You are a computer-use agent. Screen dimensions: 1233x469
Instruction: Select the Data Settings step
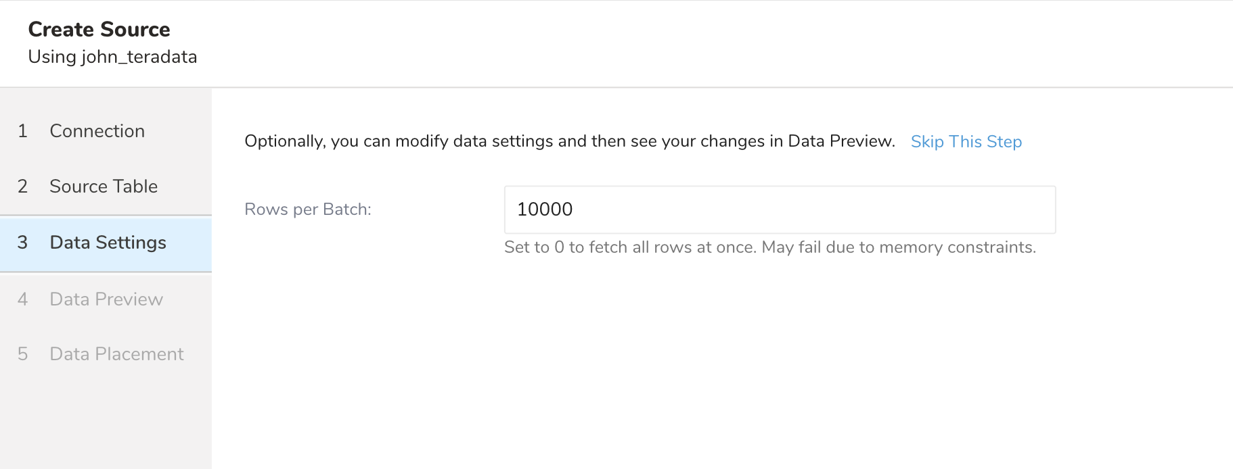[108, 243]
